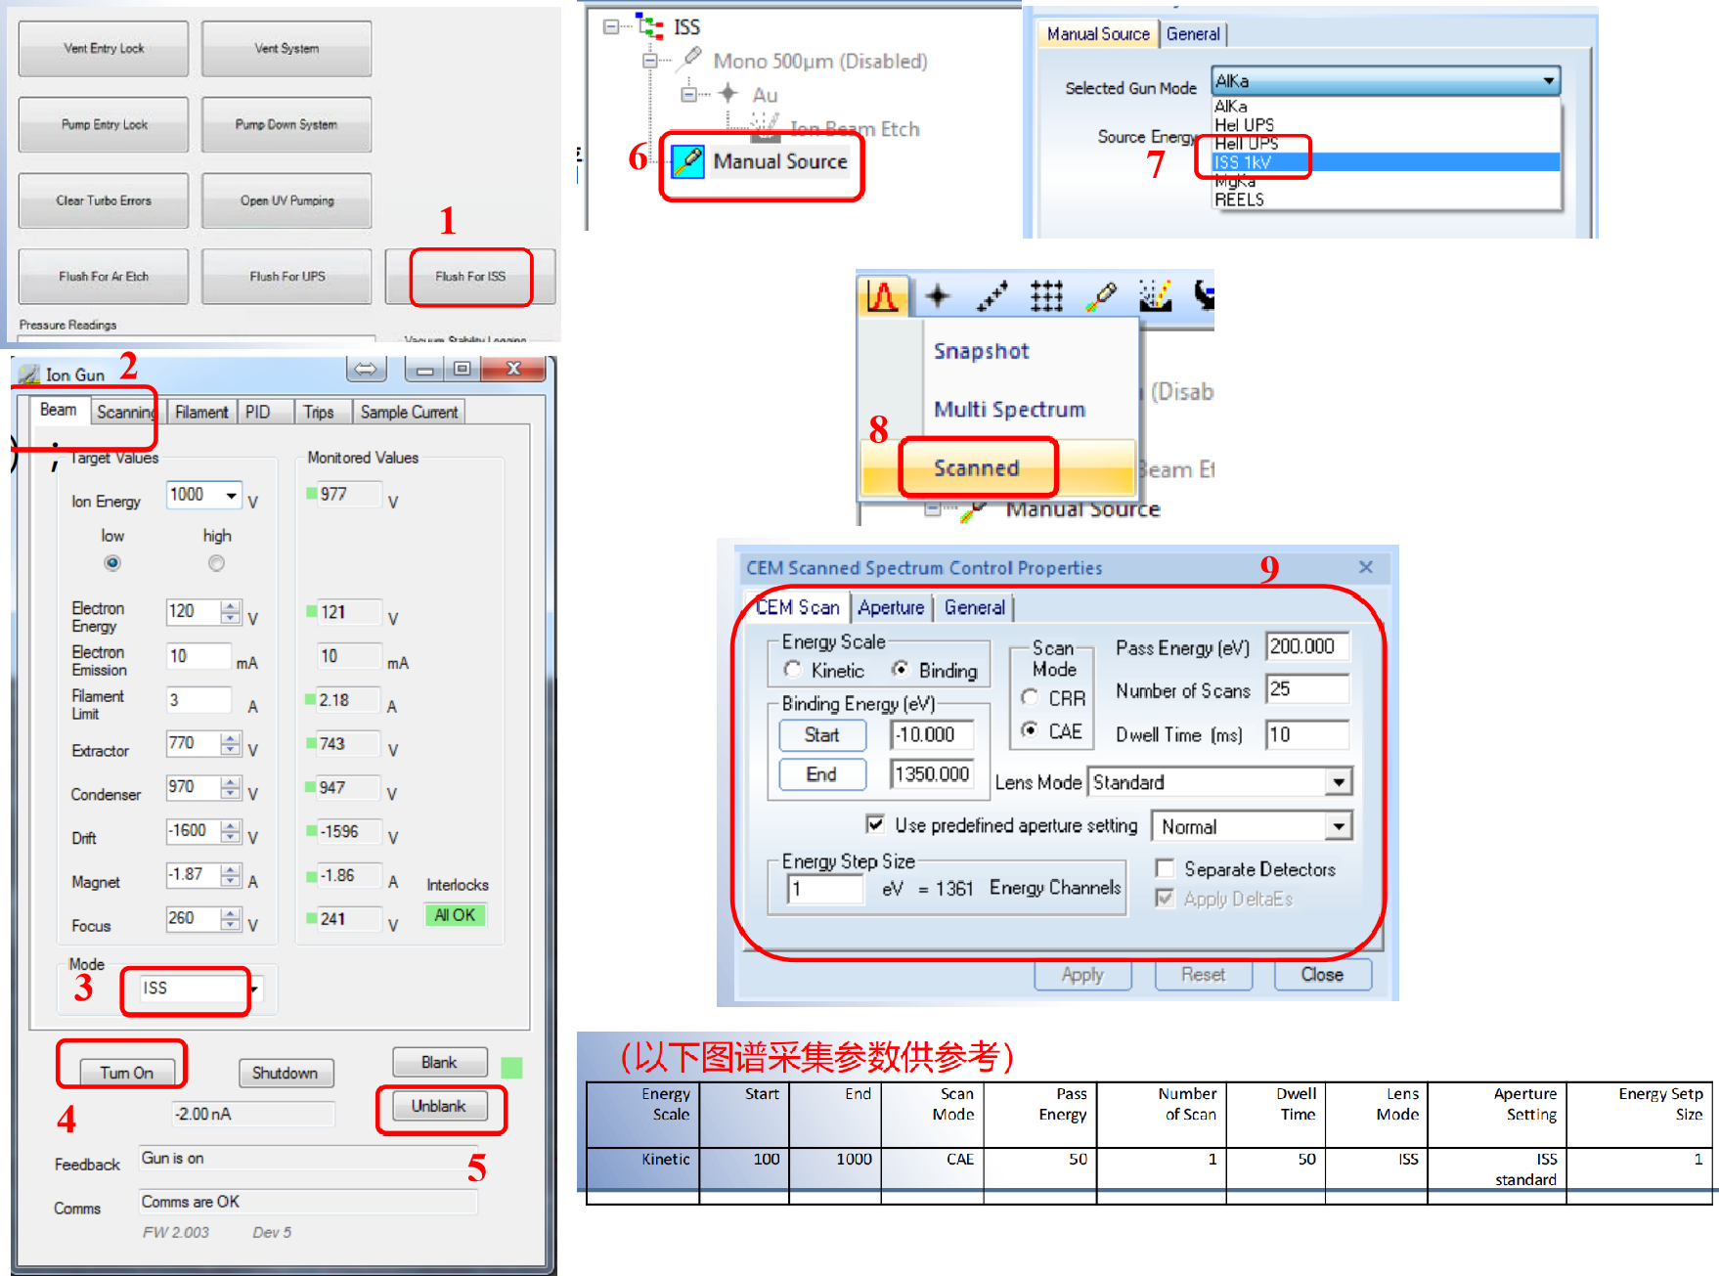Collapse the ISS root tree node
Image resolution: width=1719 pixels, height=1276 pixels.
611,27
